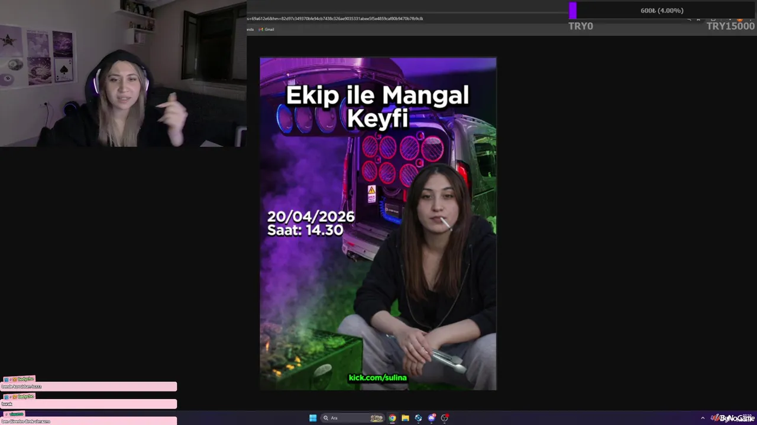The height and width of the screenshot is (425, 757).
Task: Open the Windows Start menu
Action: pos(313,418)
